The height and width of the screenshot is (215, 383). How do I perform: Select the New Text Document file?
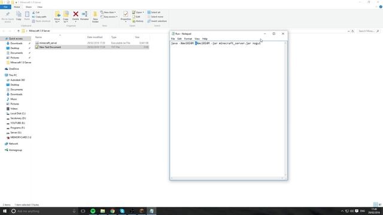coord(92,47)
